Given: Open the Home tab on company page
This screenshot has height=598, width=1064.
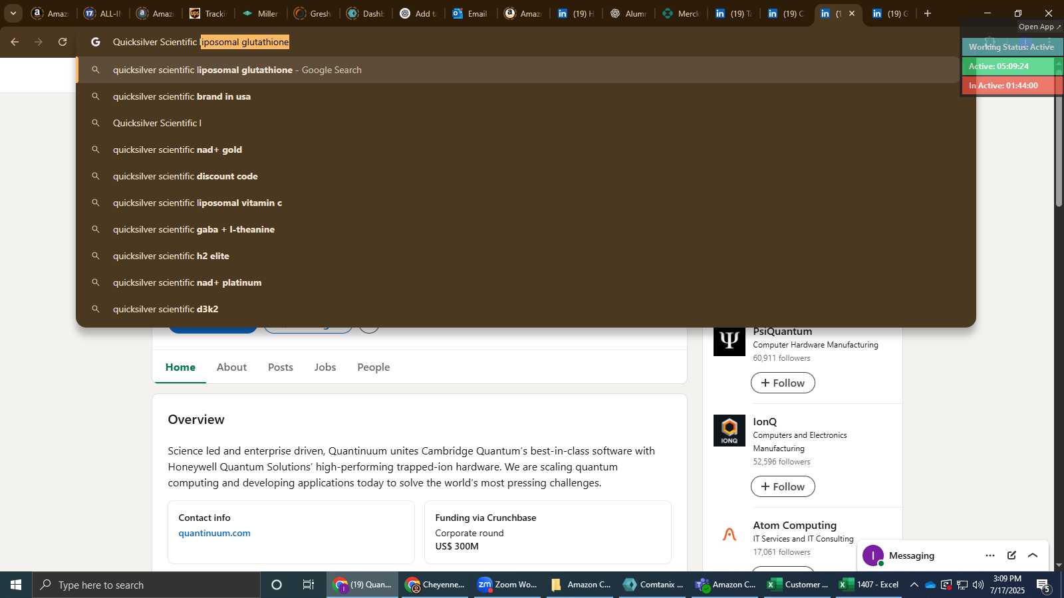Looking at the screenshot, I should (180, 367).
